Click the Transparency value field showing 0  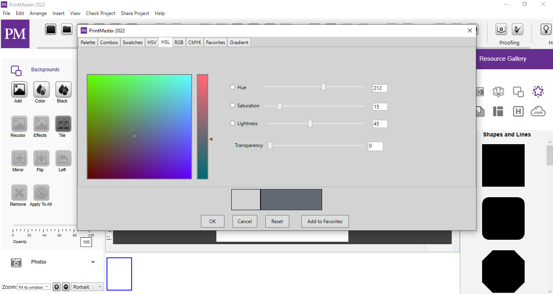[x=376, y=146]
